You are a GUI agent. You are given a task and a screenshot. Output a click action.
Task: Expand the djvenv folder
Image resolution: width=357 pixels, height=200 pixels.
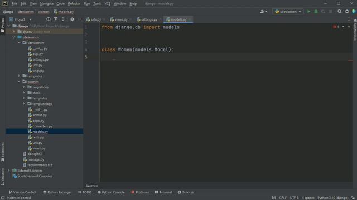pyautogui.click(x=14, y=32)
